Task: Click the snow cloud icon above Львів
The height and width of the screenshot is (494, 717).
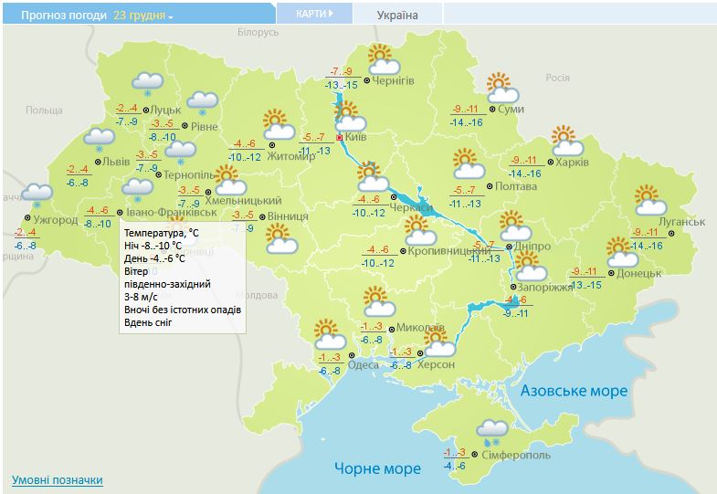Action: [x=100, y=140]
